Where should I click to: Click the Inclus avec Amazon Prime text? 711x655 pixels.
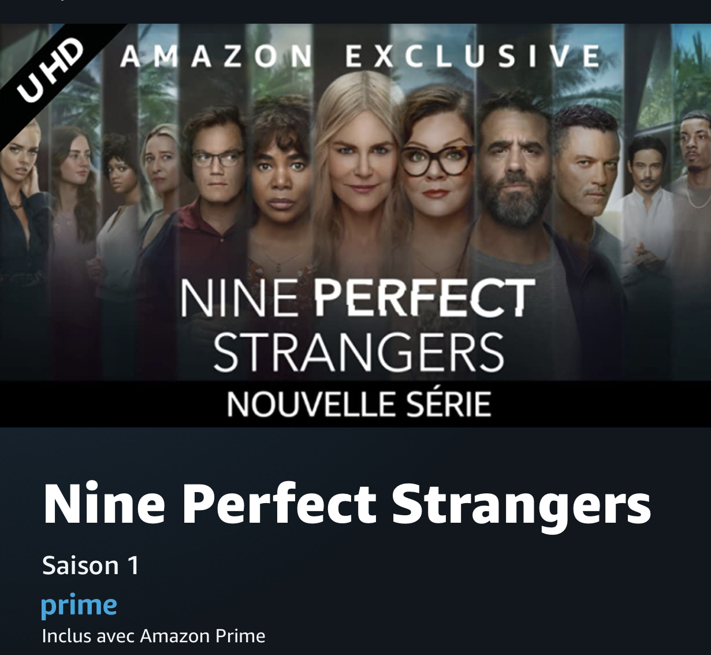[x=154, y=636]
